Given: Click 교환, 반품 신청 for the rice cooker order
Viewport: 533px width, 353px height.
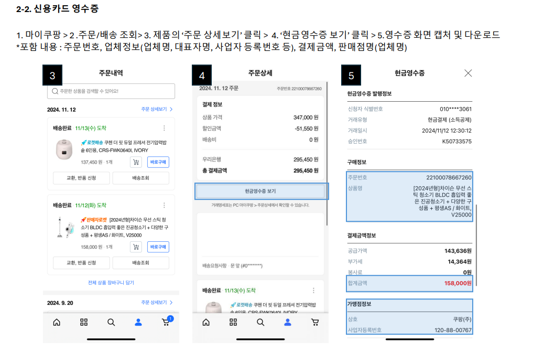Looking at the screenshot, I should click(81, 178).
